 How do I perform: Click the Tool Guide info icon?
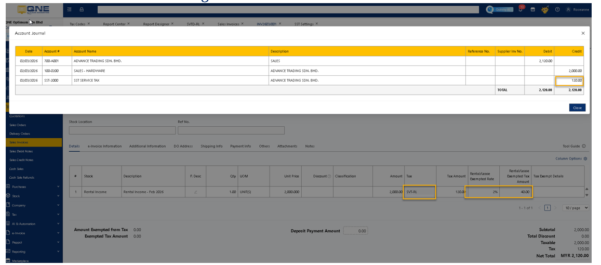click(584, 146)
